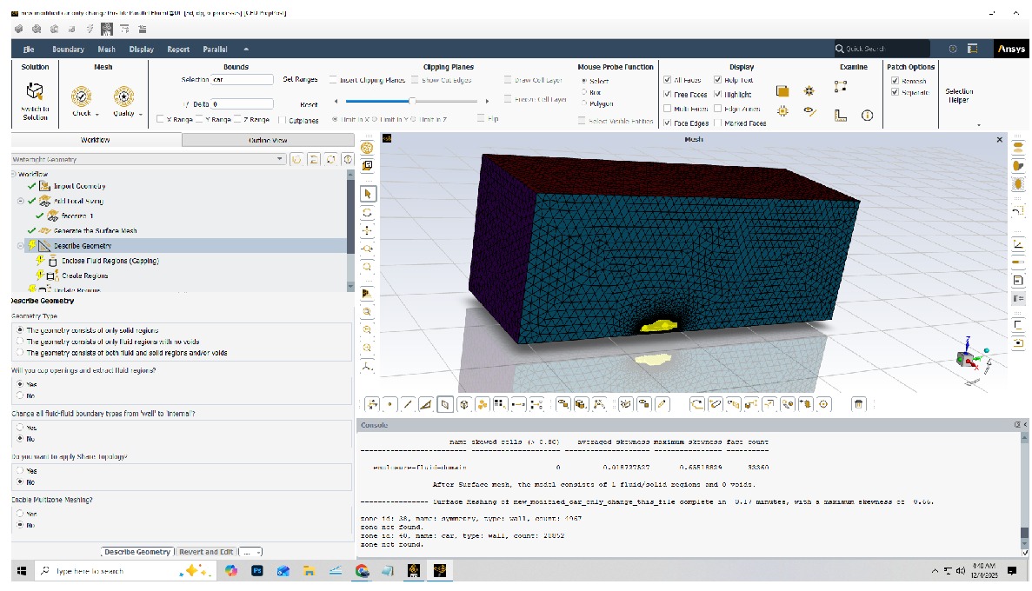This screenshot has height=591, width=1032.
Task: Open the Display menu
Action: point(142,49)
